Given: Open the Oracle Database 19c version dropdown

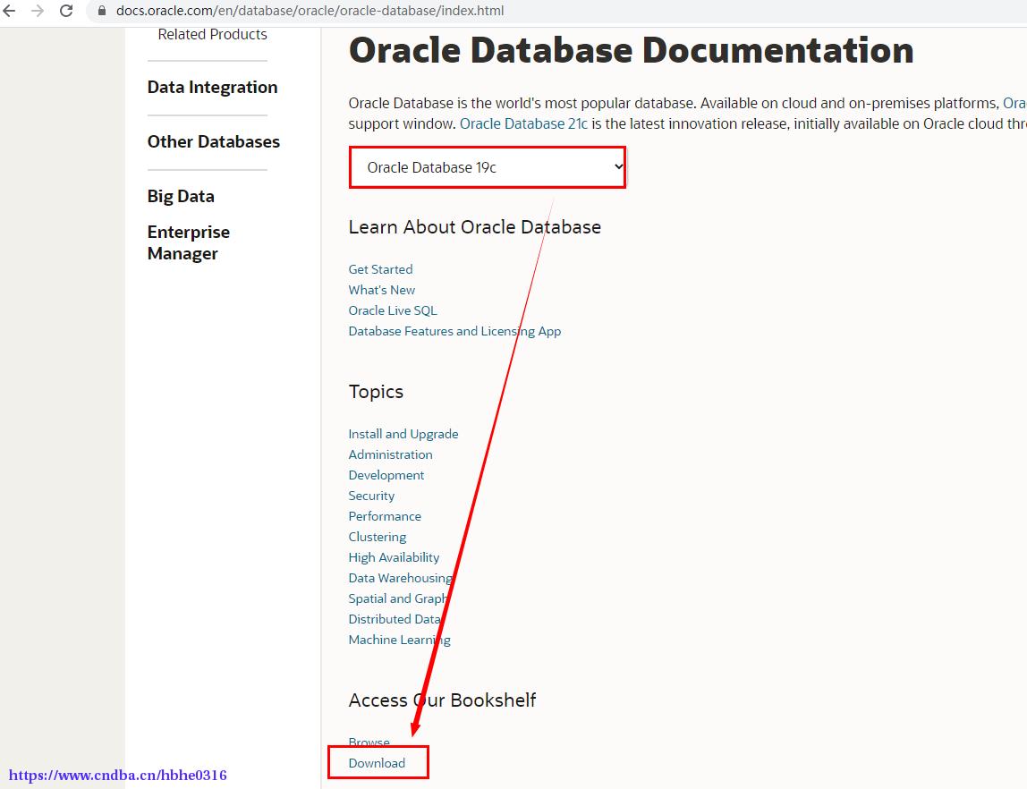Looking at the screenshot, I should click(488, 167).
